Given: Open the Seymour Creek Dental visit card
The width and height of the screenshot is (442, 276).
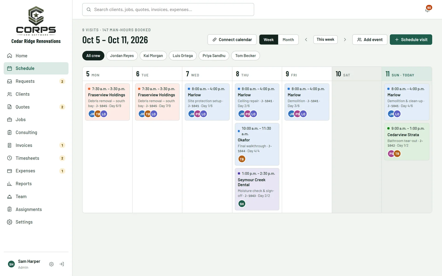Looking at the screenshot, I should coord(257,189).
